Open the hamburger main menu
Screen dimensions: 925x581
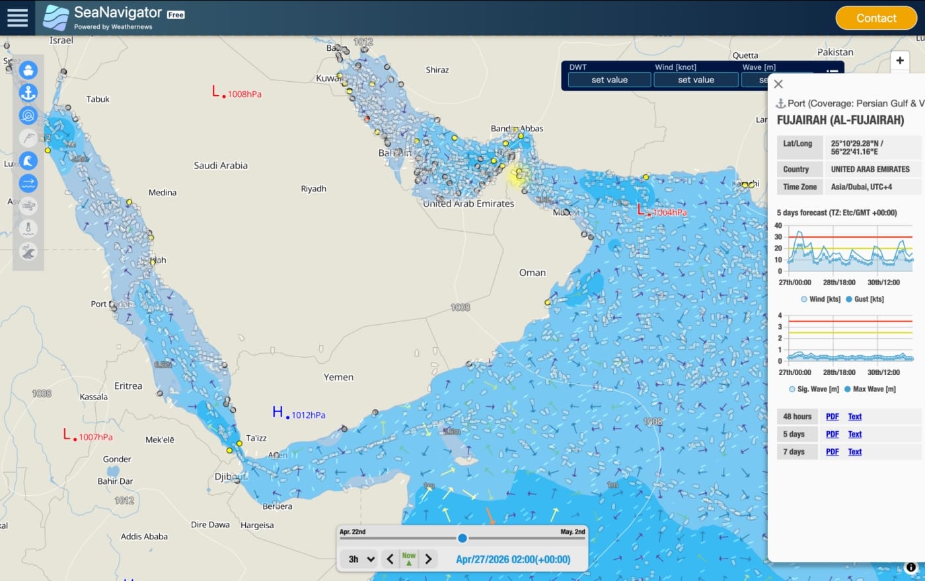(18, 18)
